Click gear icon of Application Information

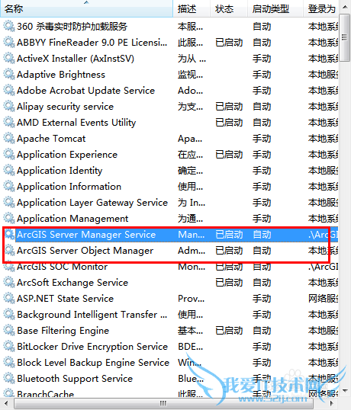point(9,186)
